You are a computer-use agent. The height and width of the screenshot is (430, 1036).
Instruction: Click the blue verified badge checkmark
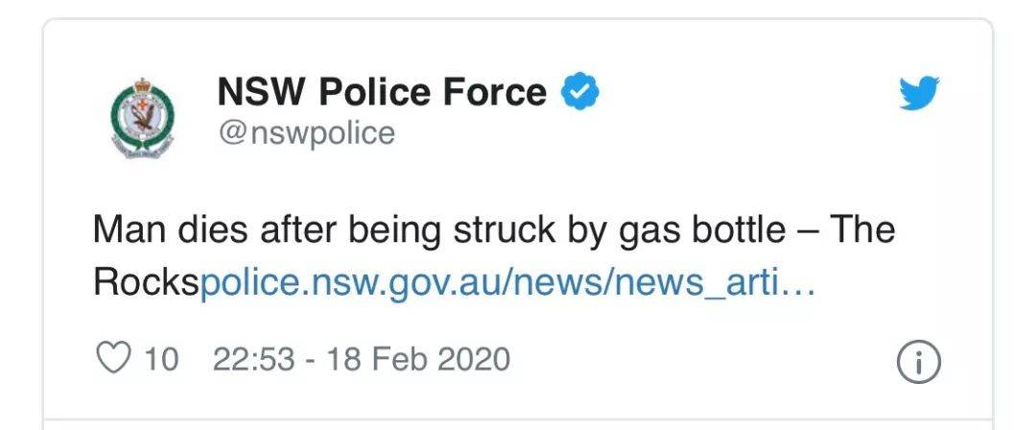(580, 92)
